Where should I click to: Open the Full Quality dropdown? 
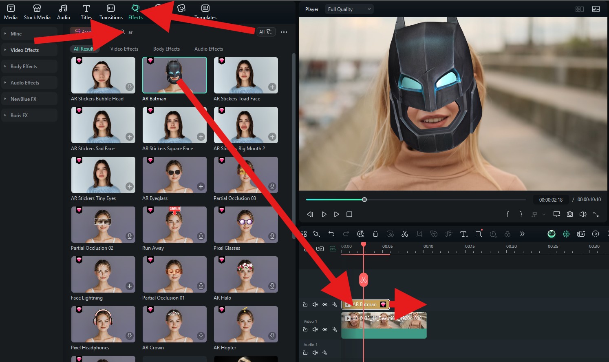[x=349, y=9]
